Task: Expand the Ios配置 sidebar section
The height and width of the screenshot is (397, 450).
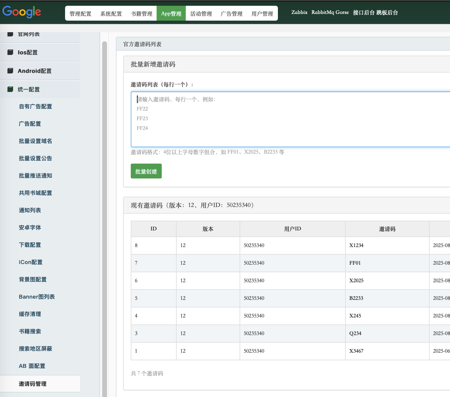Action: [x=28, y=53]
